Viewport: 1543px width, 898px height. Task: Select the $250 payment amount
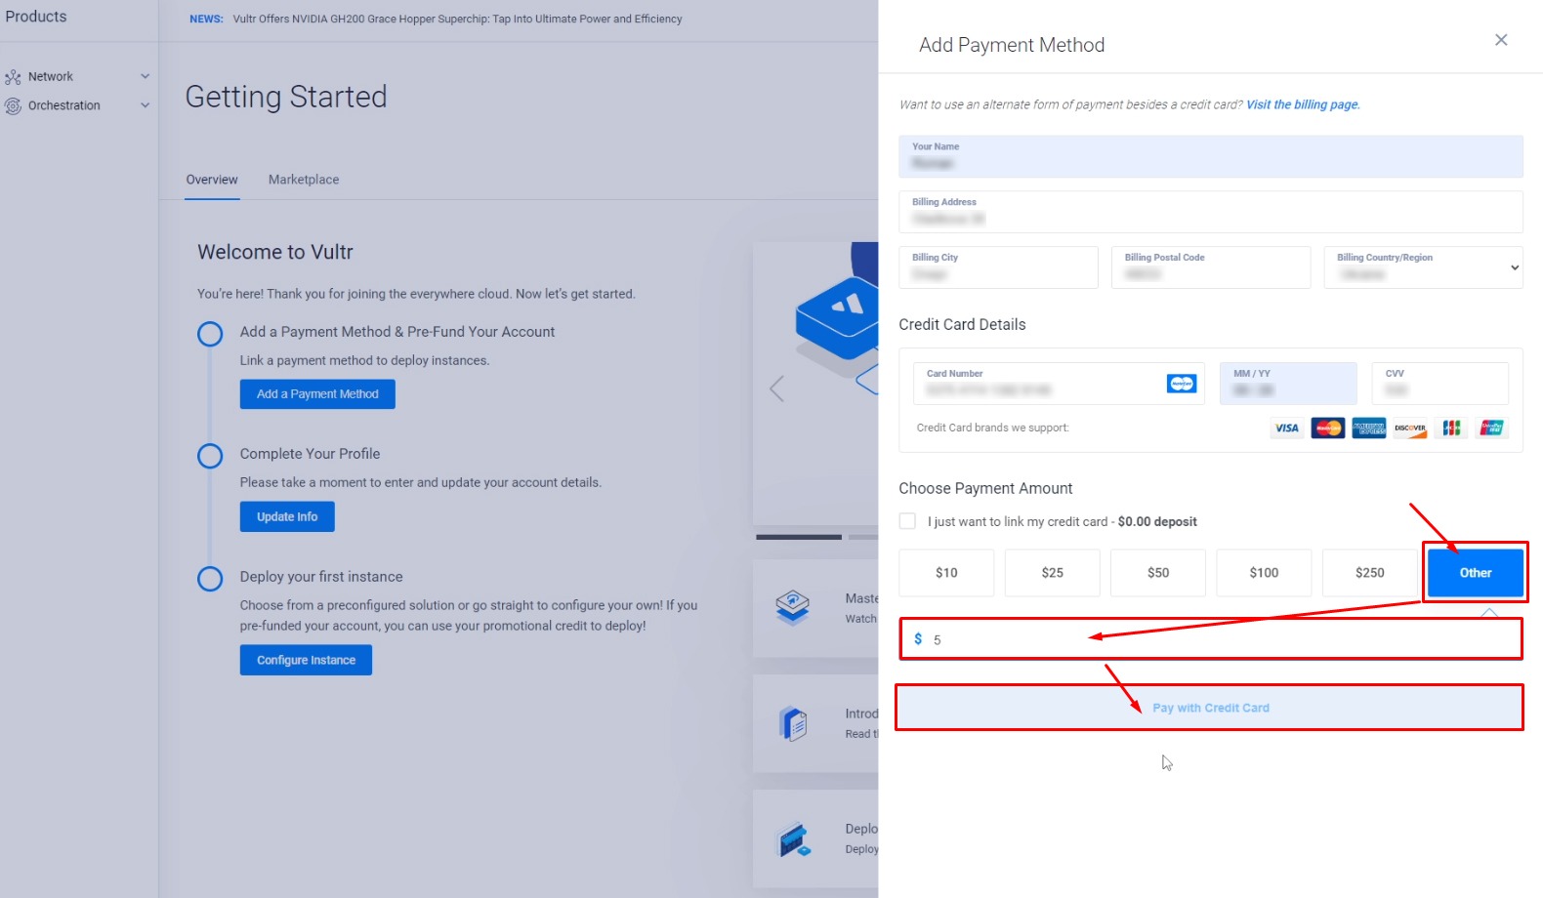1370,573
